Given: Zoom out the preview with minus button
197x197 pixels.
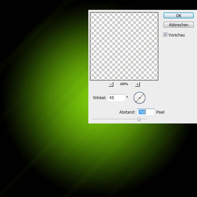Looking at the screenshot, I should pyautogui.click(x=111, y=84).
